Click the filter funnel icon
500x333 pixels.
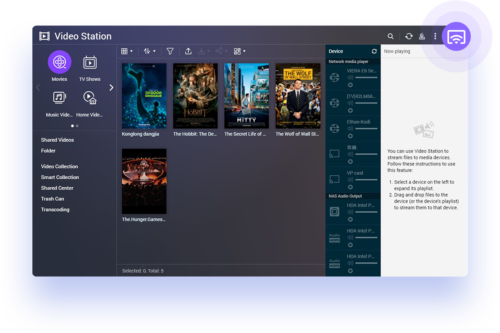[x=170, y=51]
